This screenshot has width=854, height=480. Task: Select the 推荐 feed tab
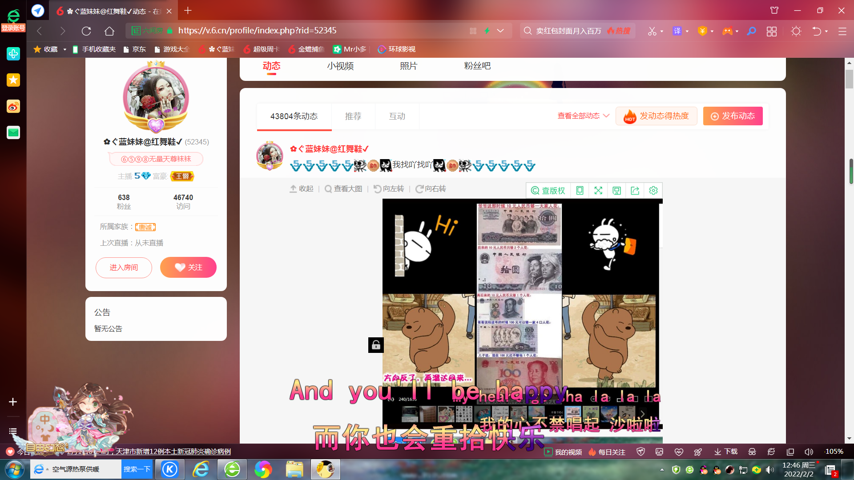point(353,116)
